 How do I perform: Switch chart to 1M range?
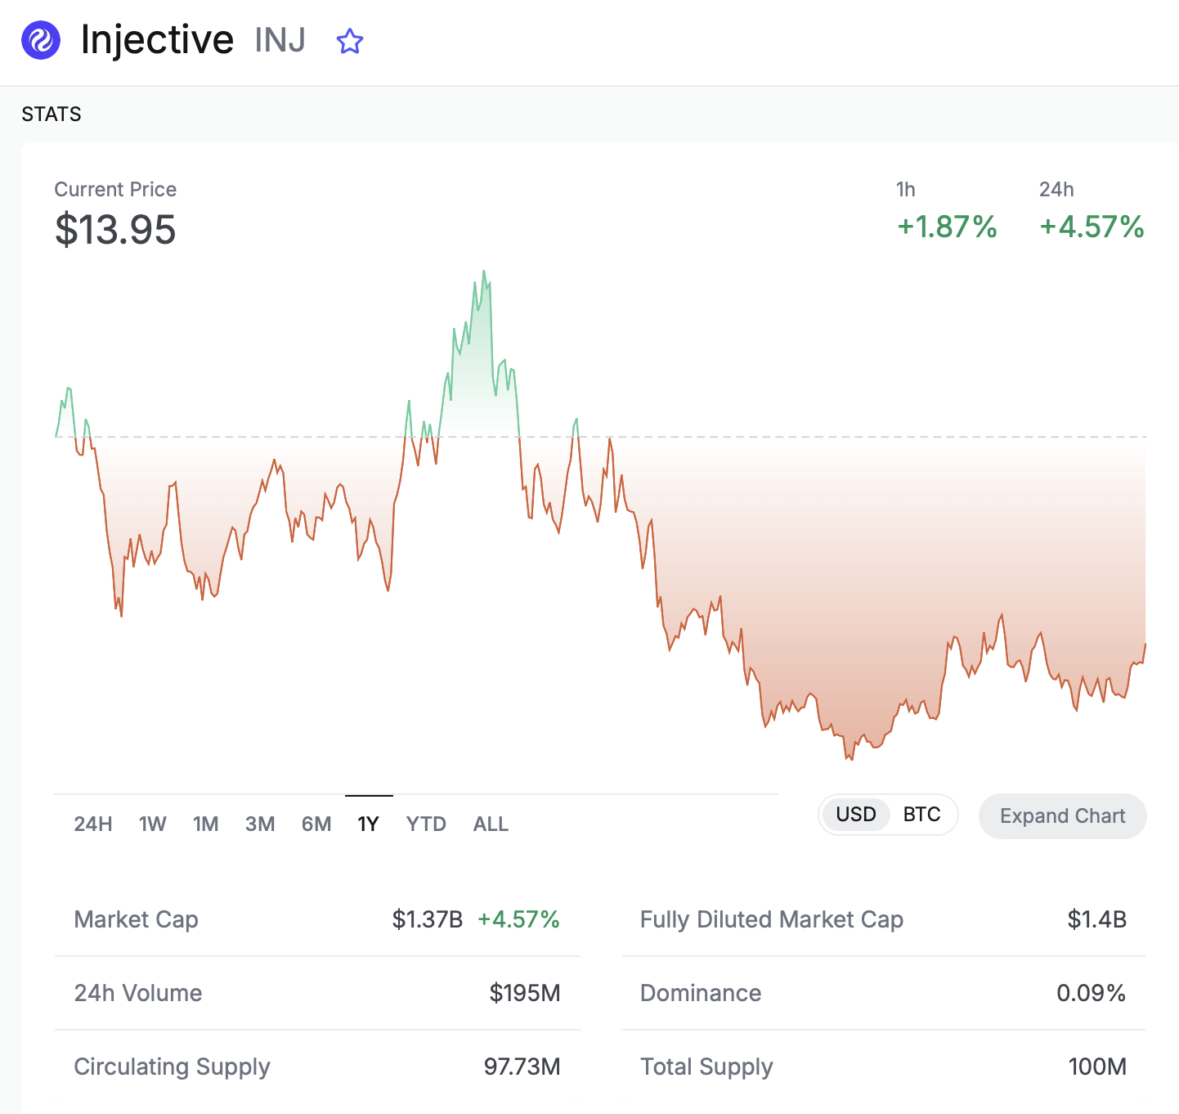[x=206, y=824]
